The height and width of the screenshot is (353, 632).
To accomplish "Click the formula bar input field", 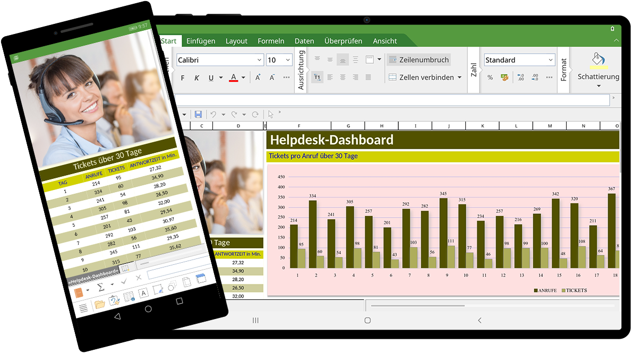I will tap(393, 100).
